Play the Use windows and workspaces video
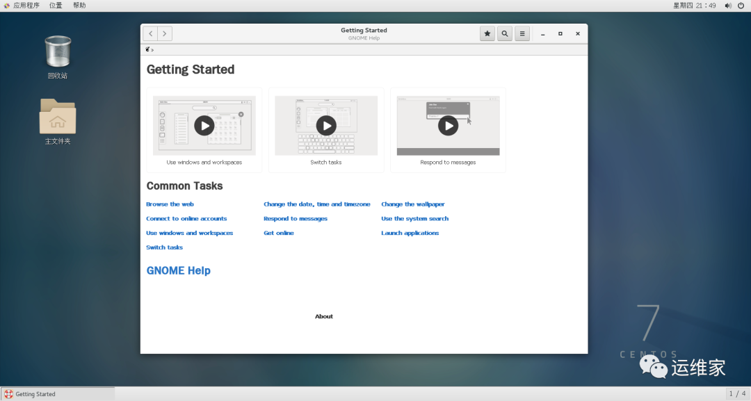The width and height of the screenshot is (751, 401). pos(204,126)
